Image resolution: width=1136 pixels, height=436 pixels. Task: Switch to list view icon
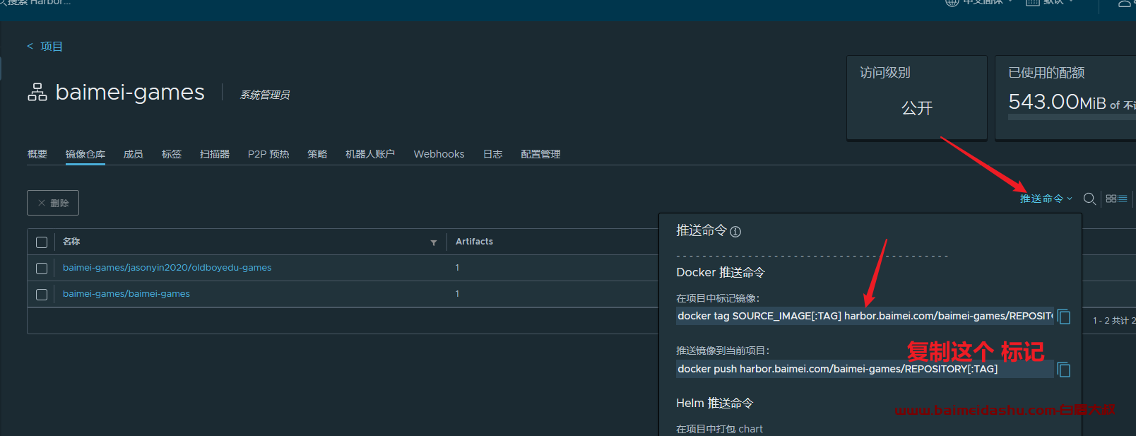pyautogui.click(x=1123, y=199)
